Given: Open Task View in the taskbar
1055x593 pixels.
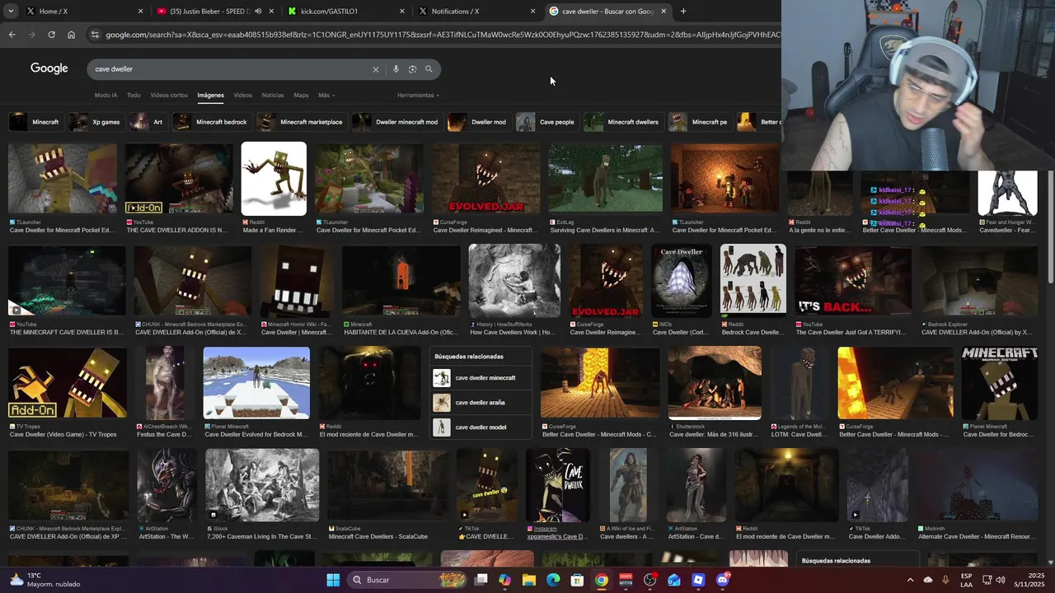Looking at the screenshot, I should [481, 580].
